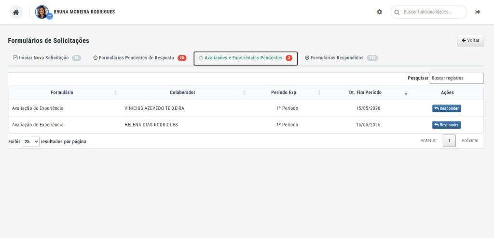
Task: Click the BRUNA MOREIRA RODRIGUES user name
Action: pos(84,12)
